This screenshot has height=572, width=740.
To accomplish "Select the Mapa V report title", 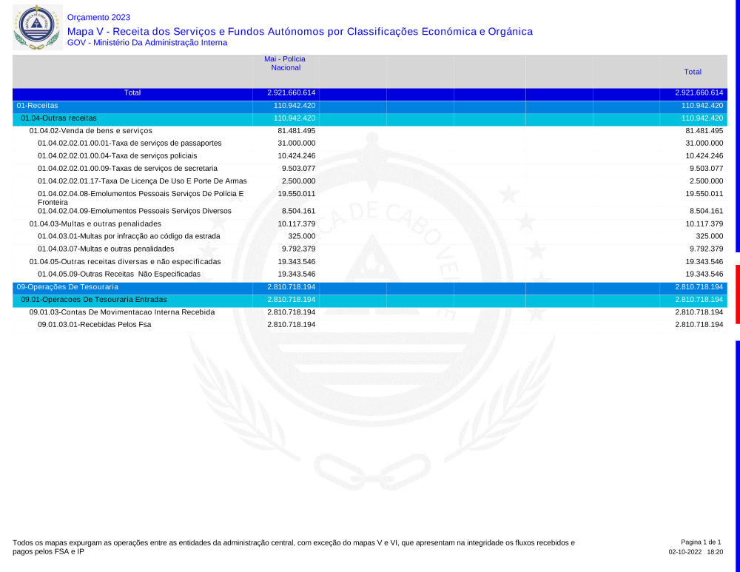I will [x=300, y=31].
